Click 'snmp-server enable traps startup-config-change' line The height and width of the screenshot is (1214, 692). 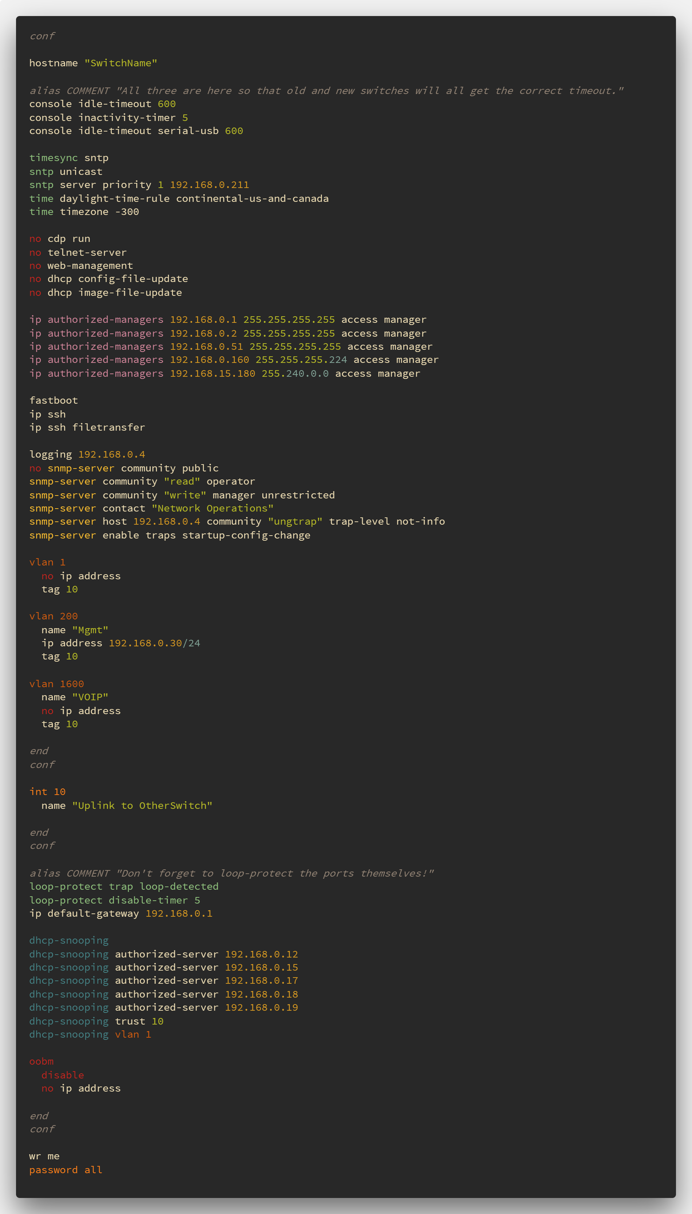[170, 536]
